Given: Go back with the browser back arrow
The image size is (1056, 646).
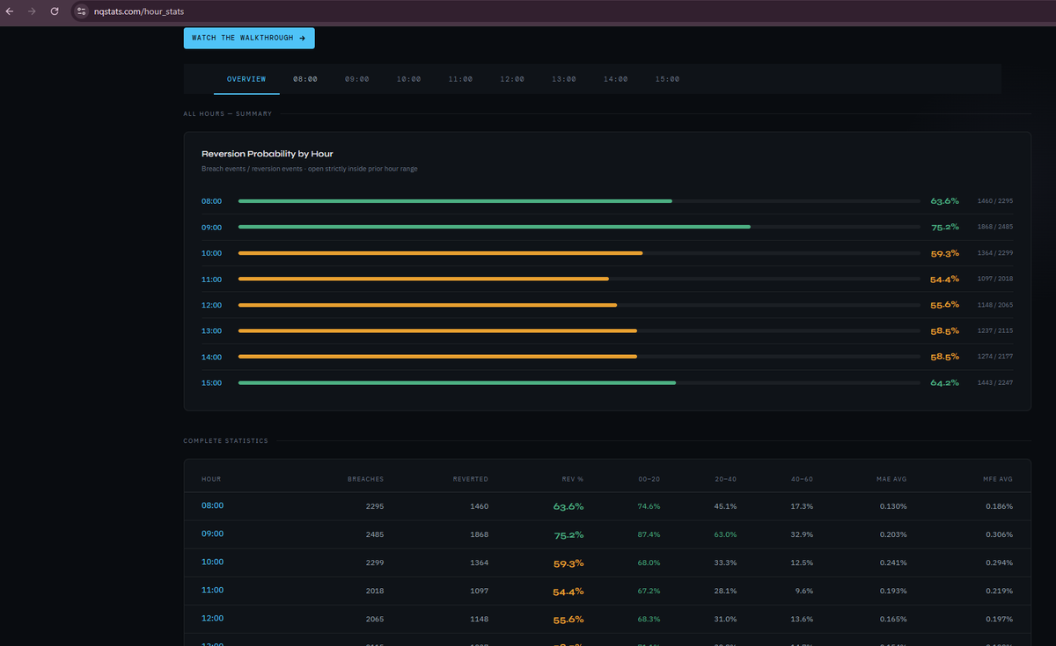Looking at the screenshot, I should 10,11.
